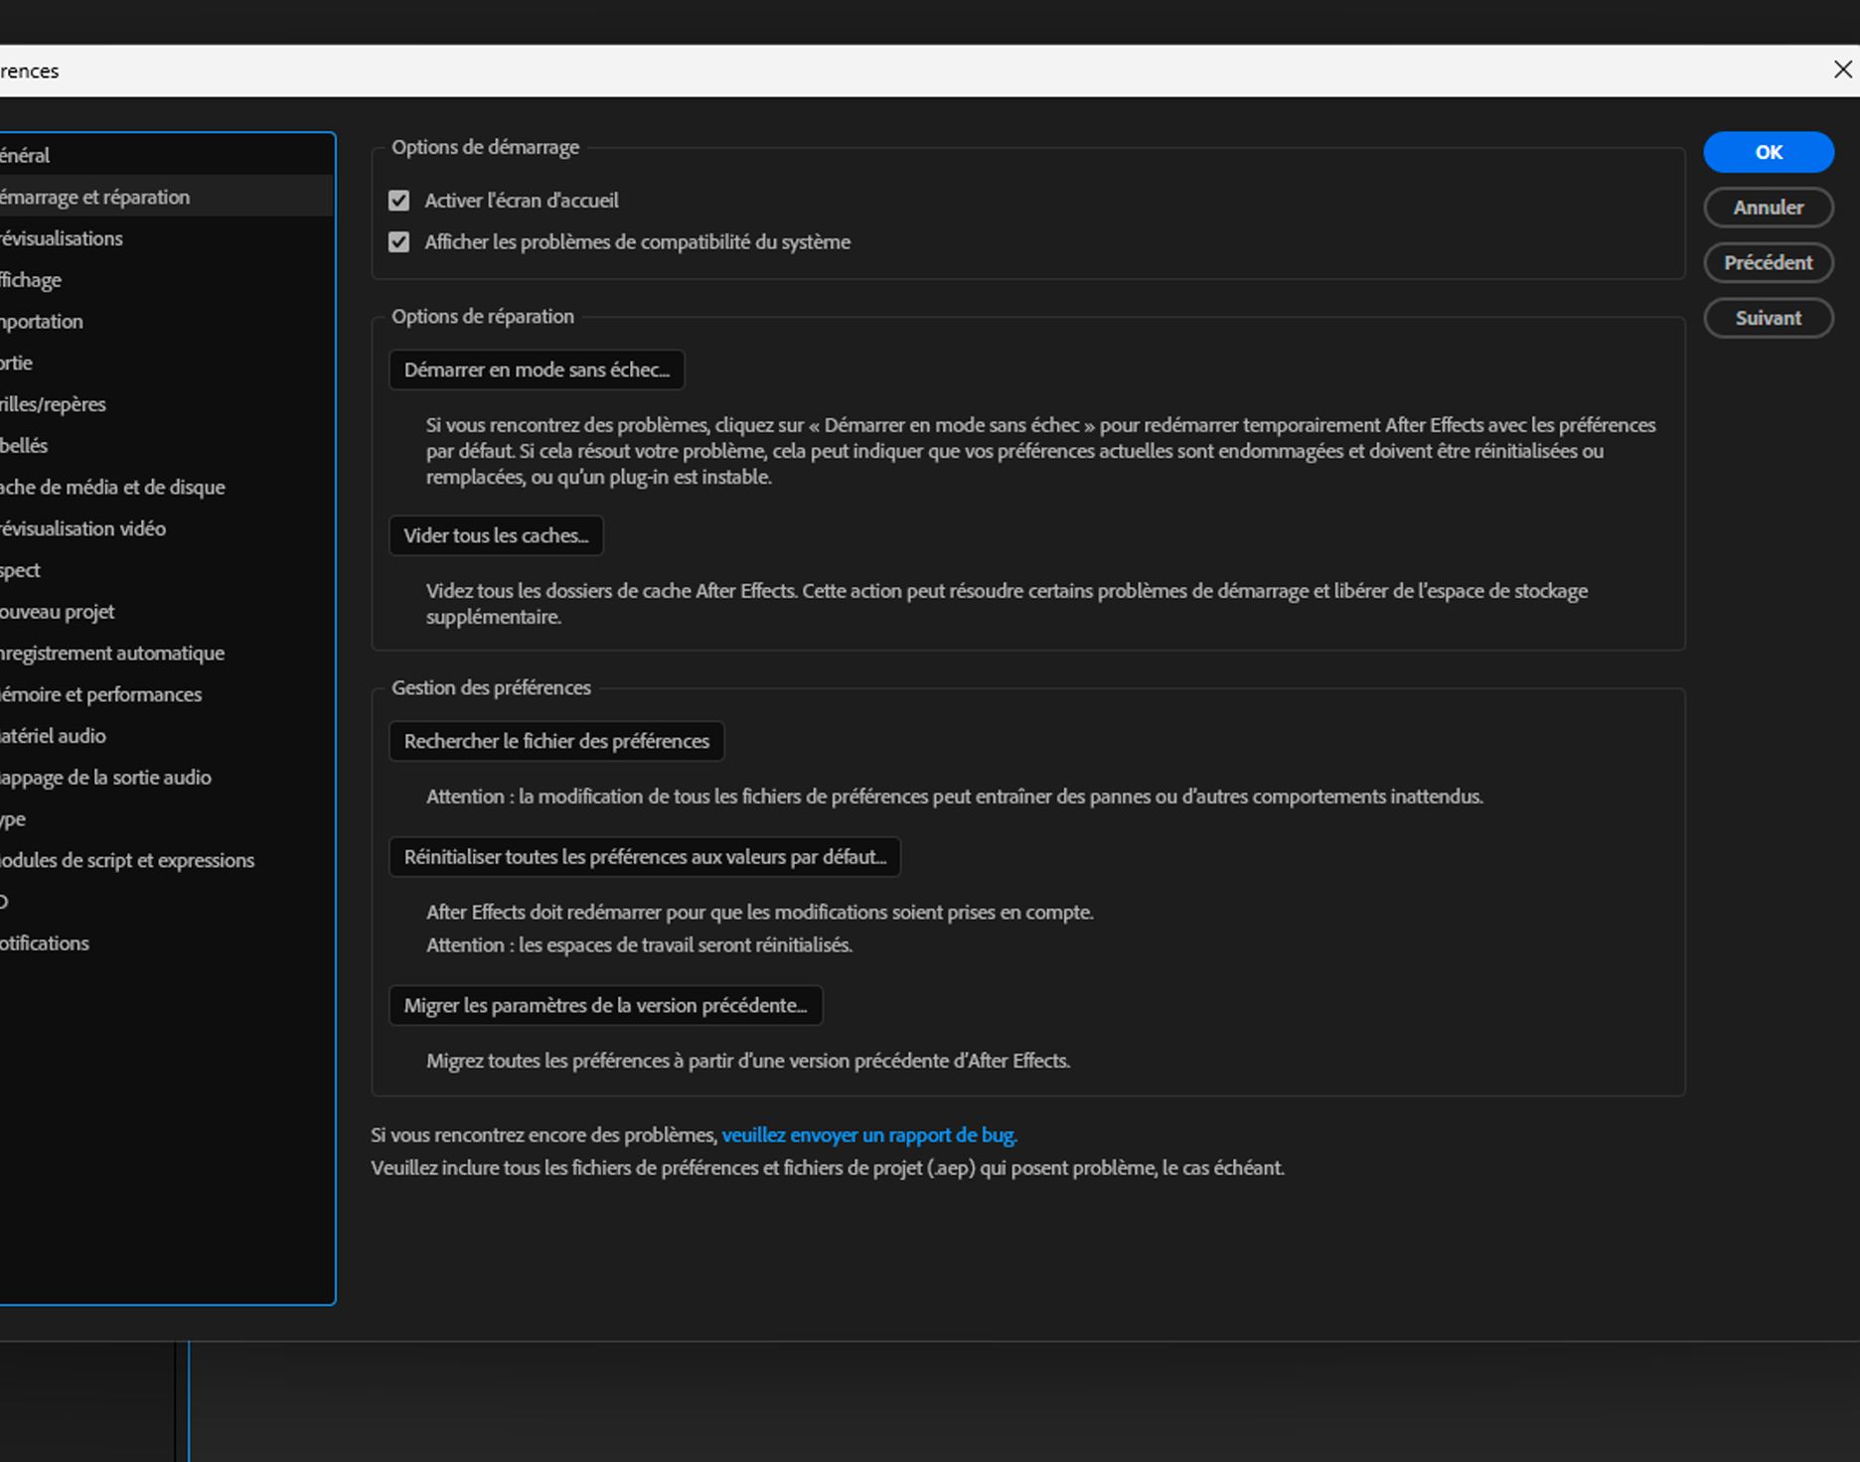Viewport: 1860px width, 1462px height.
Task: Select the Grilles/repères category
Action: pos(166,404)
